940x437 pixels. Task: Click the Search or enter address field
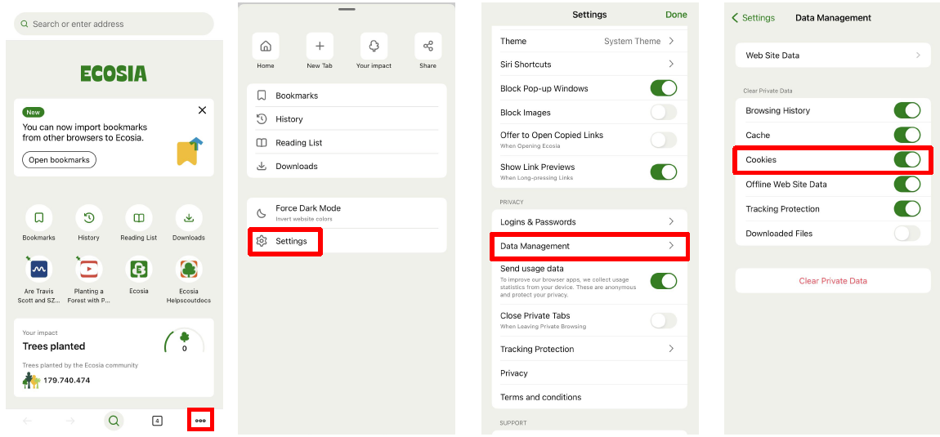(x=114, y=24)
